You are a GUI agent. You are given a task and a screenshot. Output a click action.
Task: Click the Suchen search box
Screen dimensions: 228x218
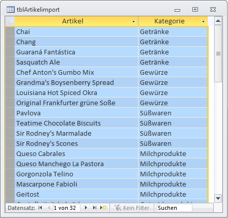point(175,208)
